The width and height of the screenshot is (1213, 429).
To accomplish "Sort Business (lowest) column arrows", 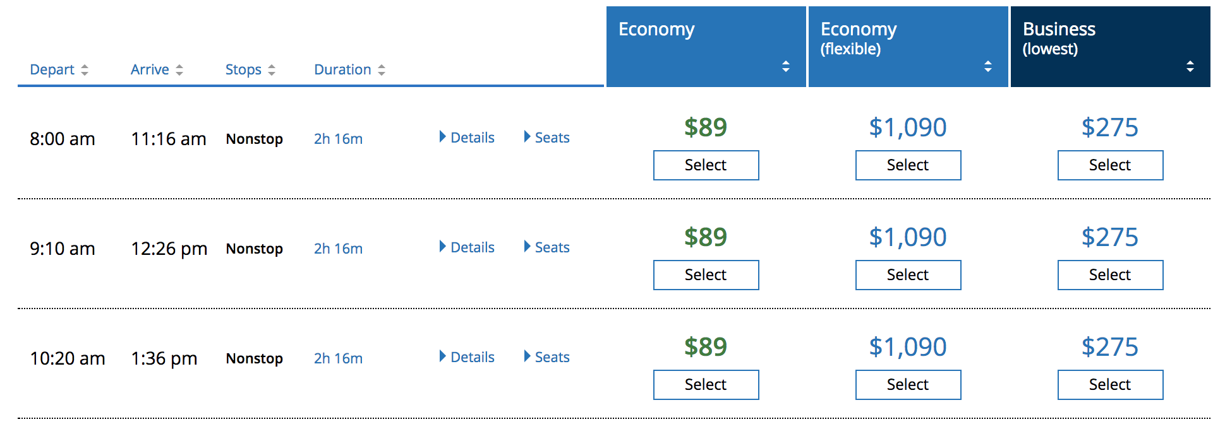I will coord(1190,66).
